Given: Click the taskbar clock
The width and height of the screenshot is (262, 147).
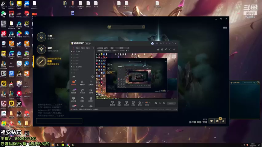Looking at the screenshot, I should (253, 145).
